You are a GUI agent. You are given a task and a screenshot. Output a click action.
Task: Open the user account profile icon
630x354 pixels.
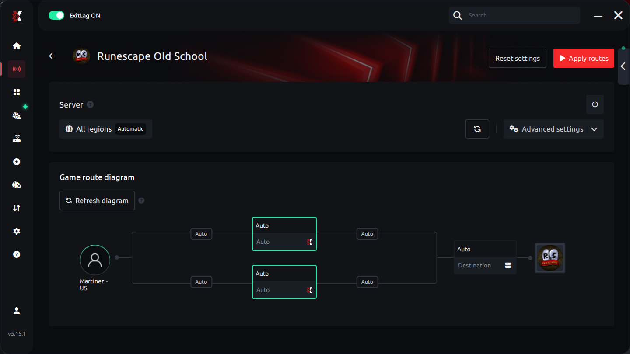pos(17,311)
